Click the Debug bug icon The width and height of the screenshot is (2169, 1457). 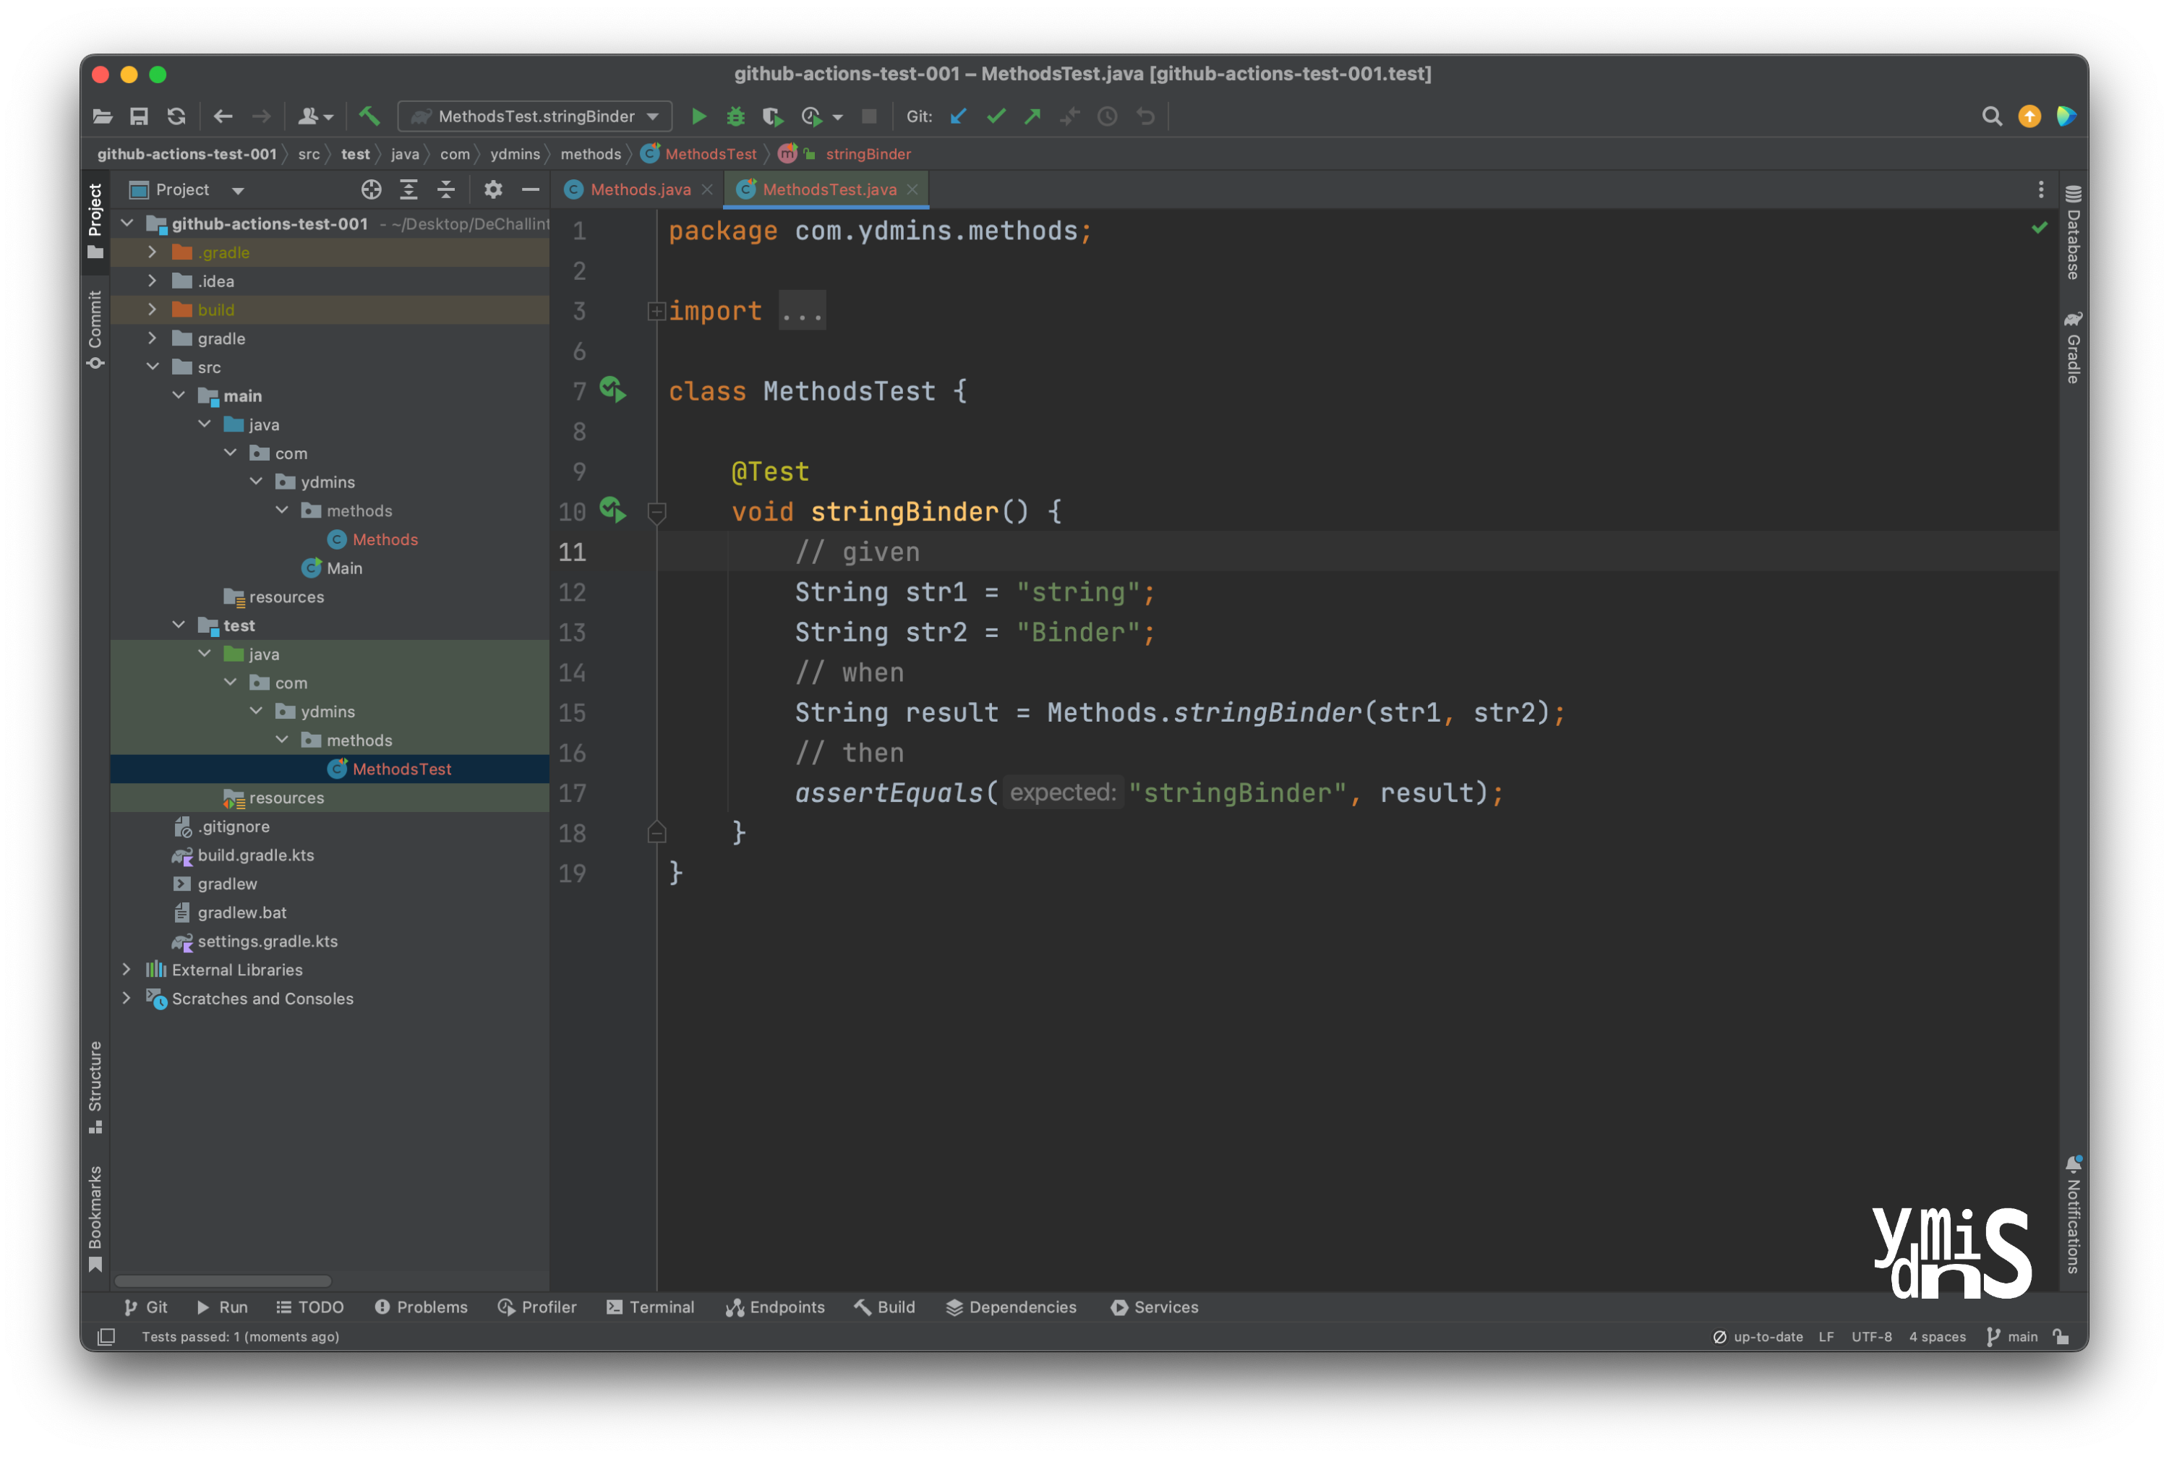[x=736, y=116]
